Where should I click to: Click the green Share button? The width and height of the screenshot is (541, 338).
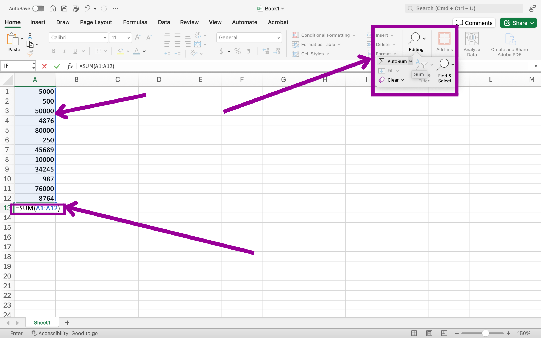pyautogui.click(x=518, y=23)
